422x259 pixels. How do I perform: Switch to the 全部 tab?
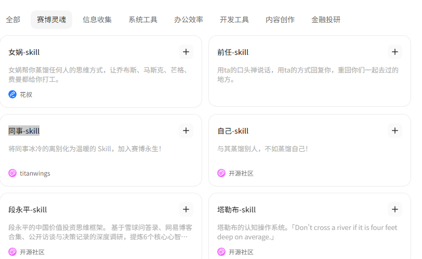tap(13, 20)
